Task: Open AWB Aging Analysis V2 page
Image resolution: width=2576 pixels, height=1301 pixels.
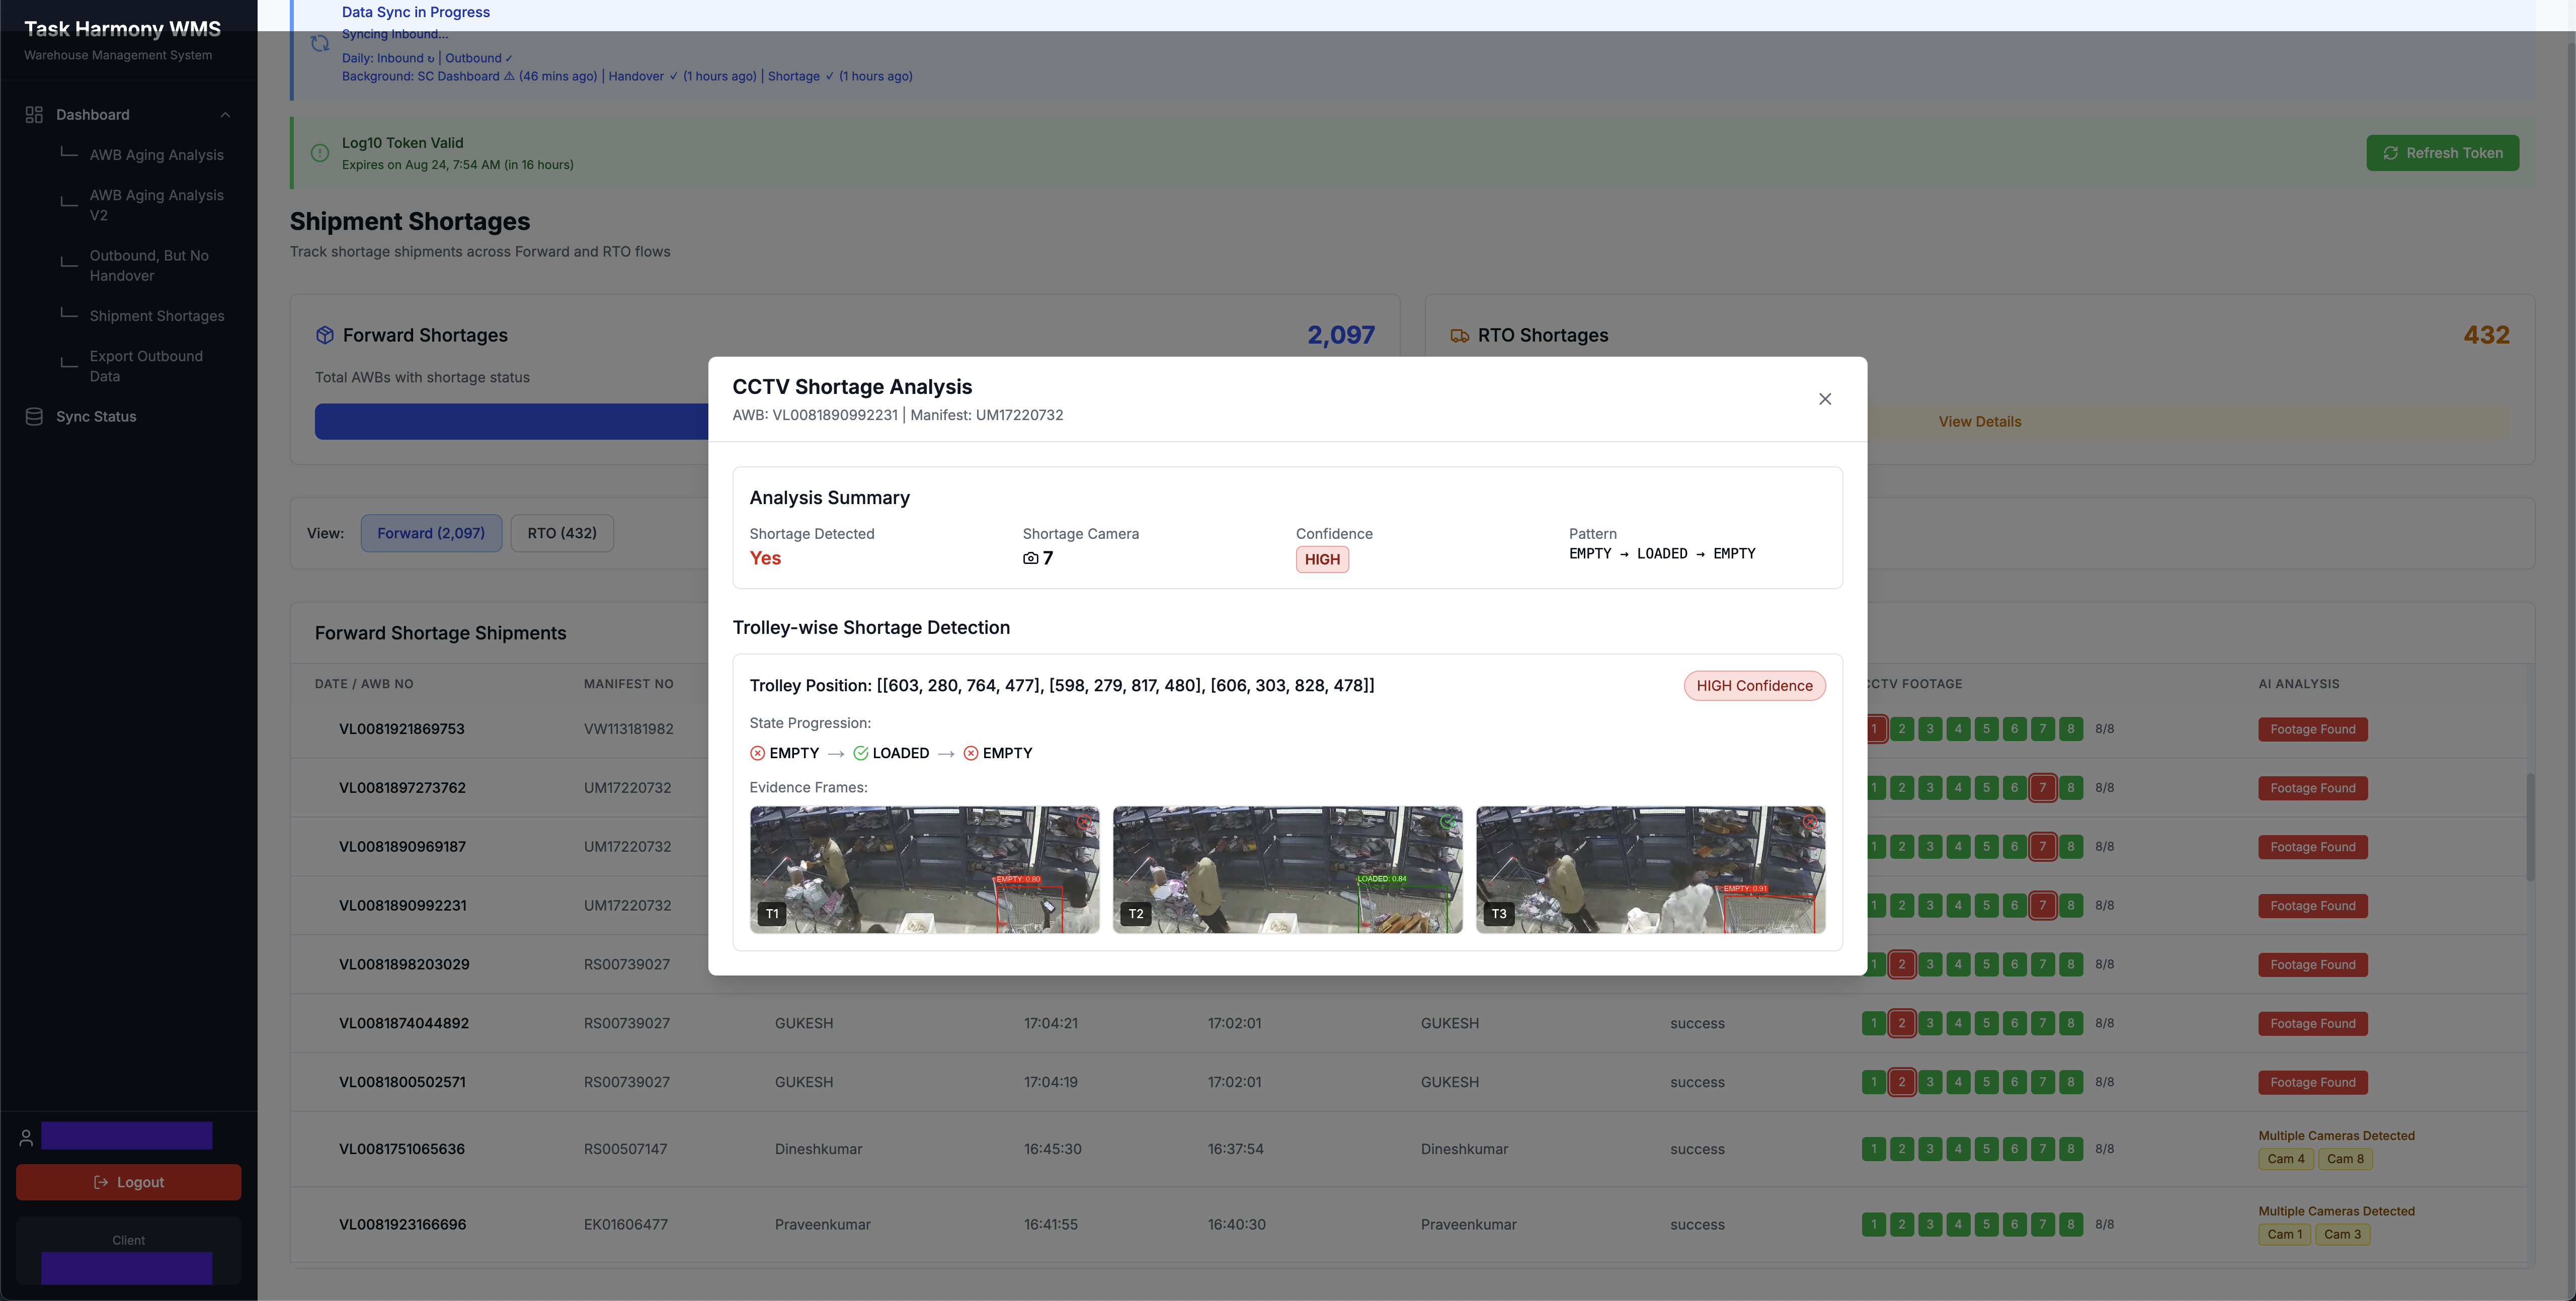Action: (x=156, y=205)
